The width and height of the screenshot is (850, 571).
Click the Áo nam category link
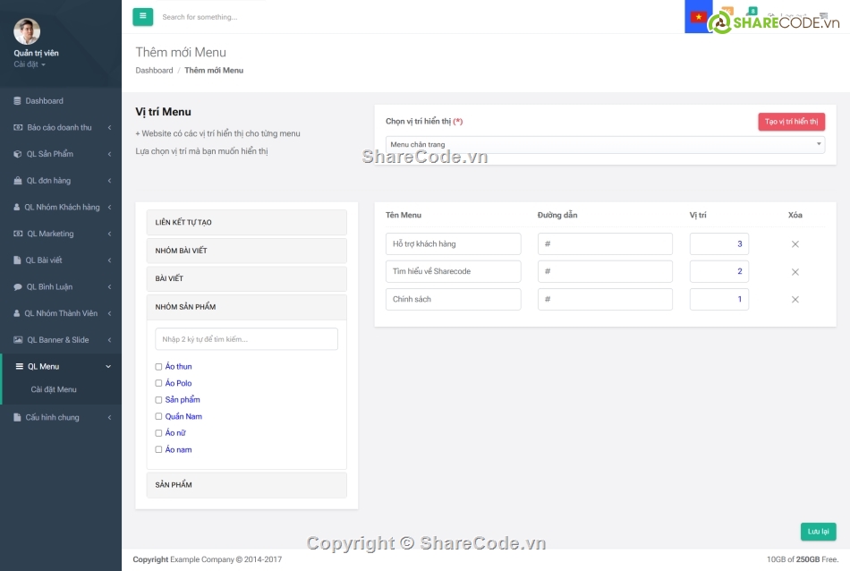[178, 449]
